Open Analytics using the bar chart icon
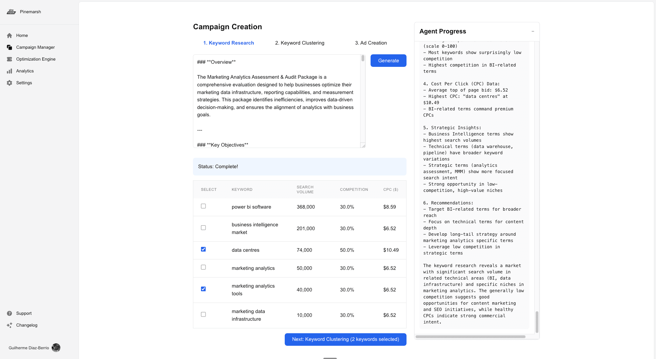The width and height of the screenshot is (656, 359). point(9,71)
